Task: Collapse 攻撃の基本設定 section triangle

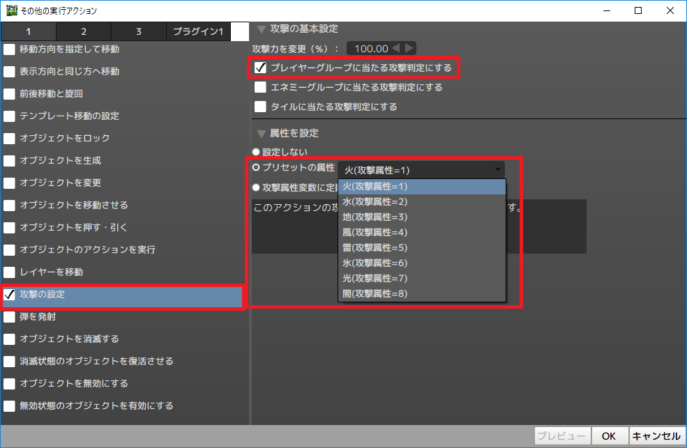Action: click(262, 29)
